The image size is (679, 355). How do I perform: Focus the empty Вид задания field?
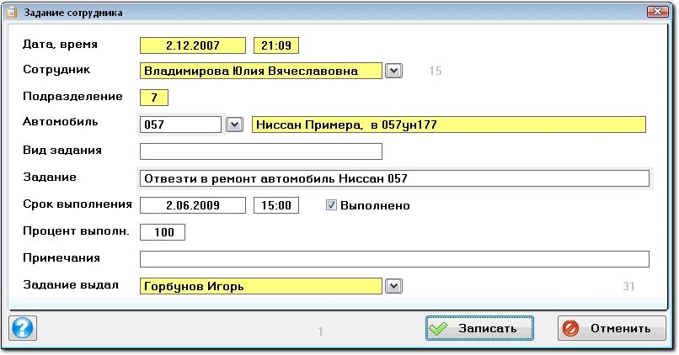point(261,151)
